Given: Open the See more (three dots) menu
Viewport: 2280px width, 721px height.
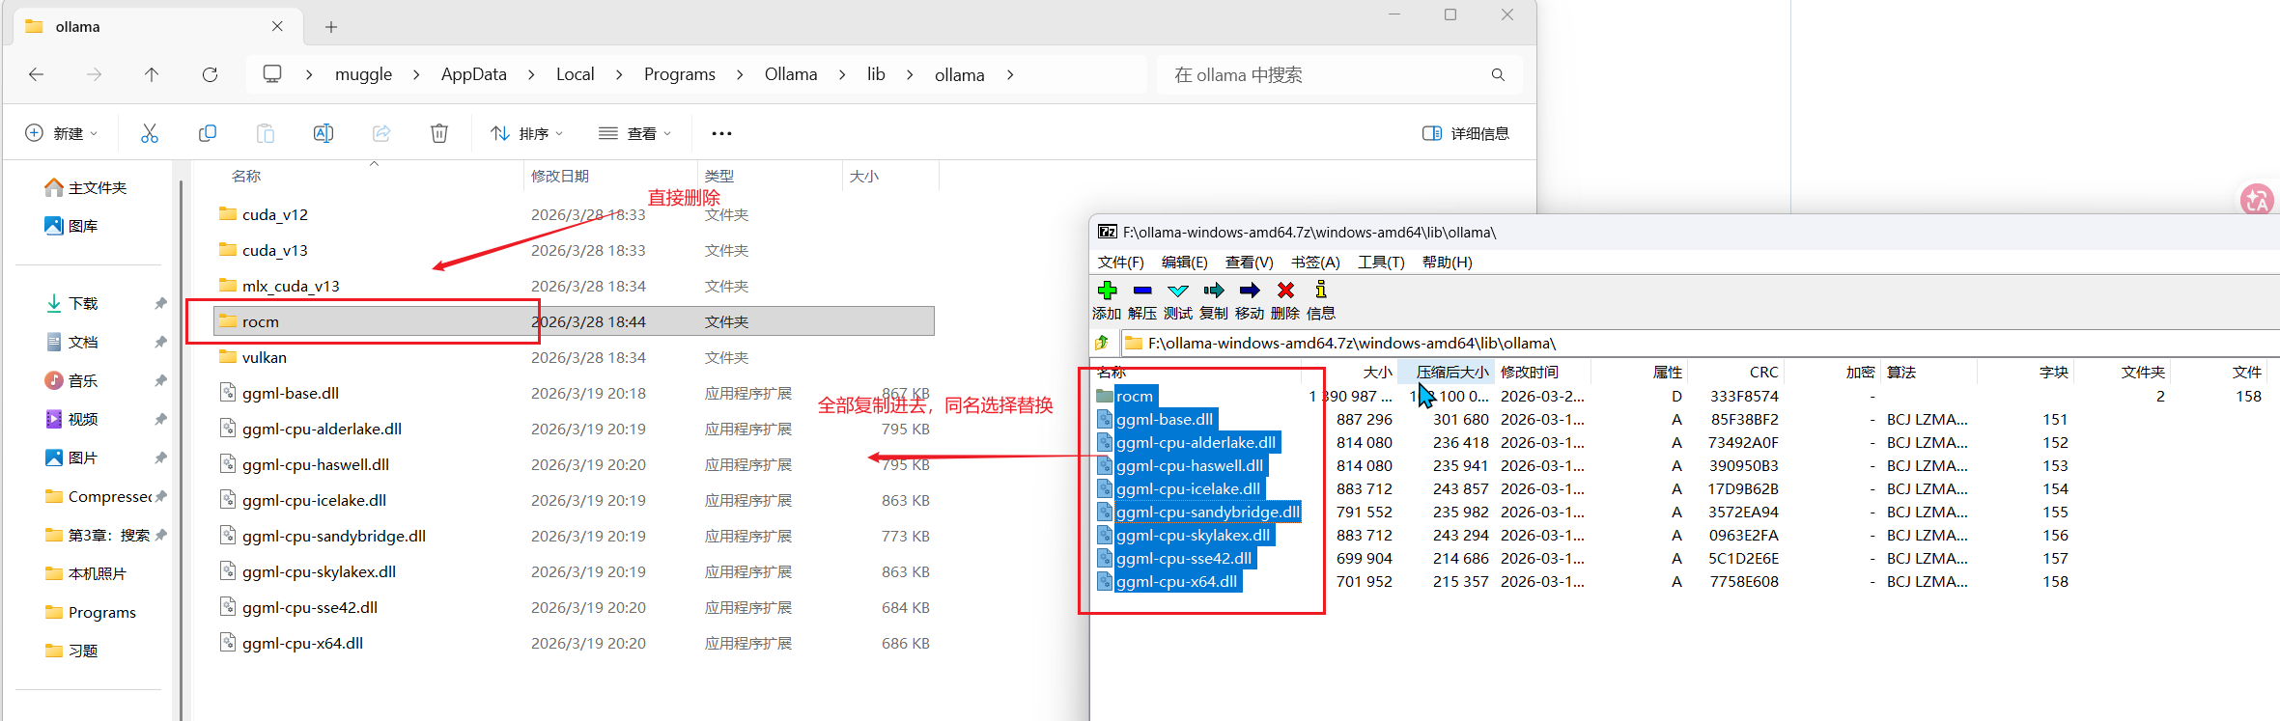Looking at the screenshot, I should tap(721, 133).
